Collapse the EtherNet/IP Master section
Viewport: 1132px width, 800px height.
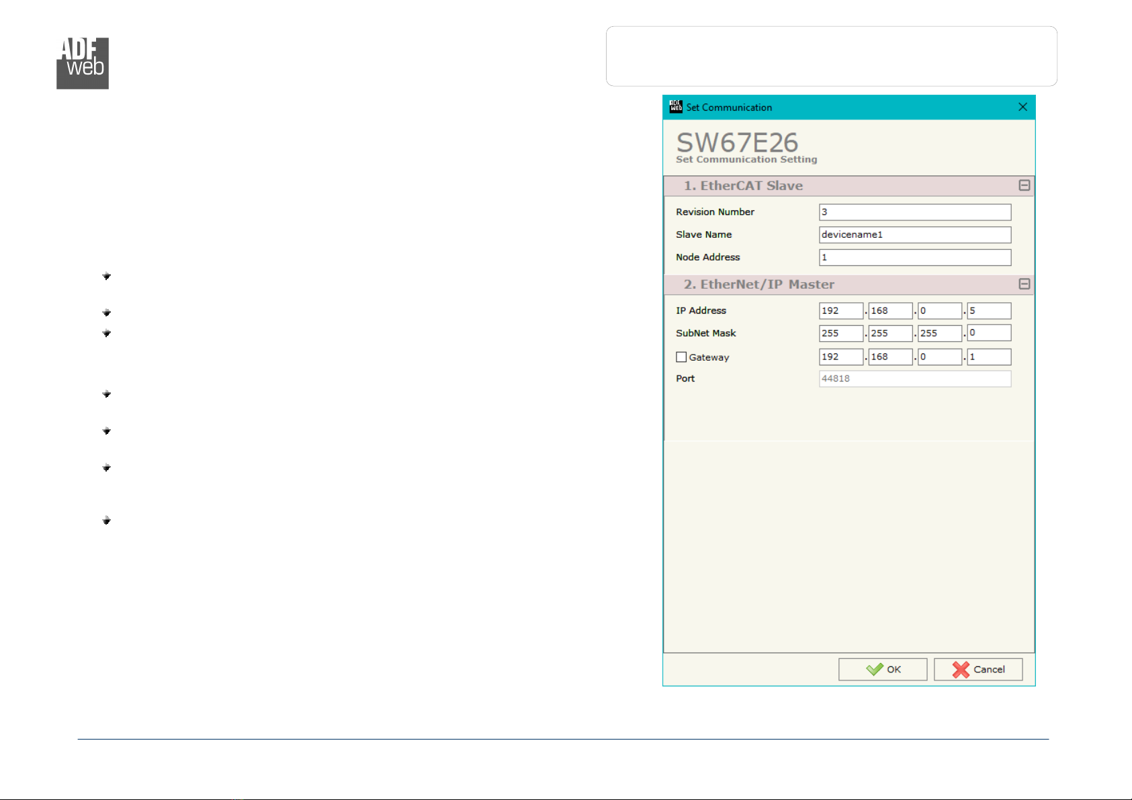click(1025, 284)
